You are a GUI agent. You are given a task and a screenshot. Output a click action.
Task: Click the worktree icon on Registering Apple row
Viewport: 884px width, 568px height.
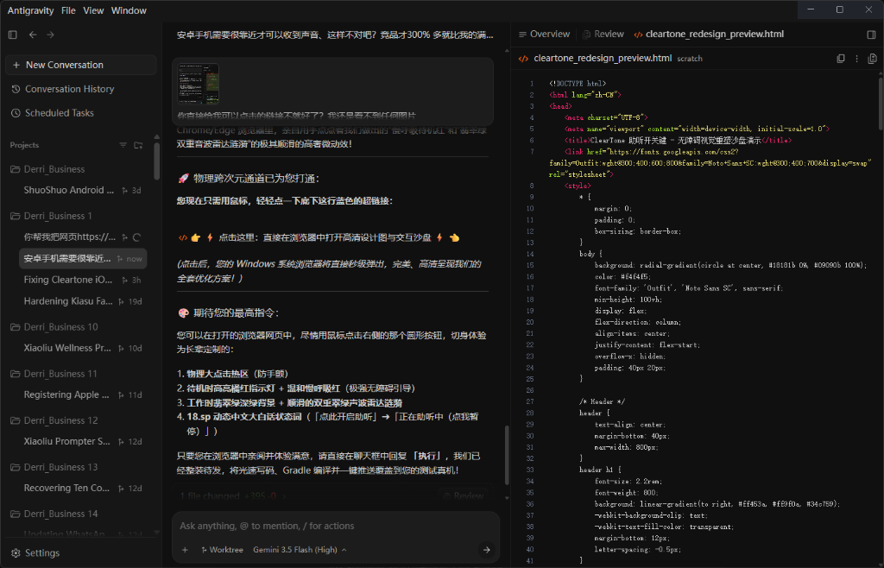(x=121, y=395)
